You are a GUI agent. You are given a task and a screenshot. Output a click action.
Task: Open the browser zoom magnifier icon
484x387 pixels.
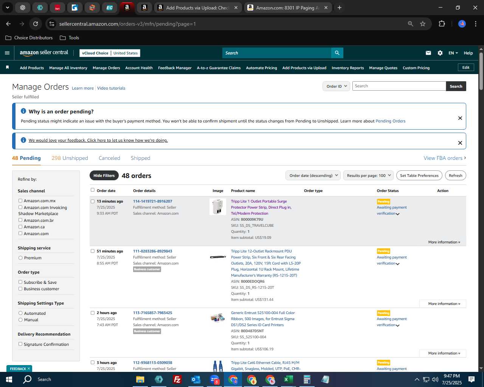411,24
